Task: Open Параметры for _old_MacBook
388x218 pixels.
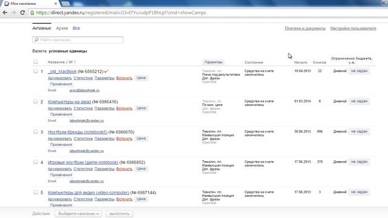Action: (x=104, y=78)
